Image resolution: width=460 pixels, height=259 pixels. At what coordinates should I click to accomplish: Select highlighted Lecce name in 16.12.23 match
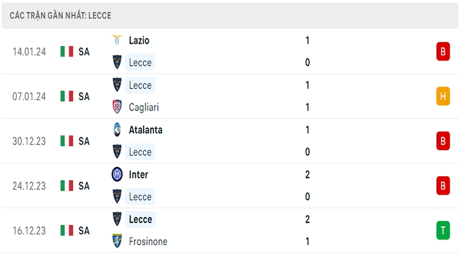point(140,219)
